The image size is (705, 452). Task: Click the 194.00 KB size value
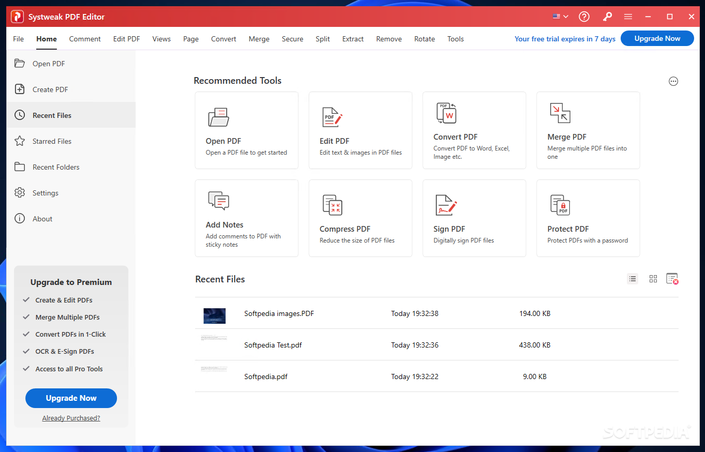coord(535,313)
